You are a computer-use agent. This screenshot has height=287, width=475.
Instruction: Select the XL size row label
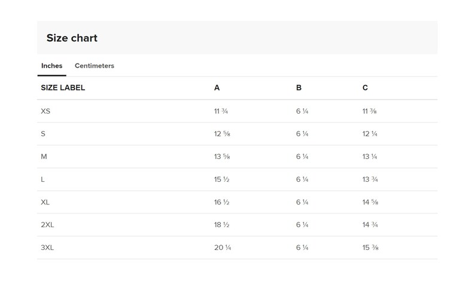45,202
